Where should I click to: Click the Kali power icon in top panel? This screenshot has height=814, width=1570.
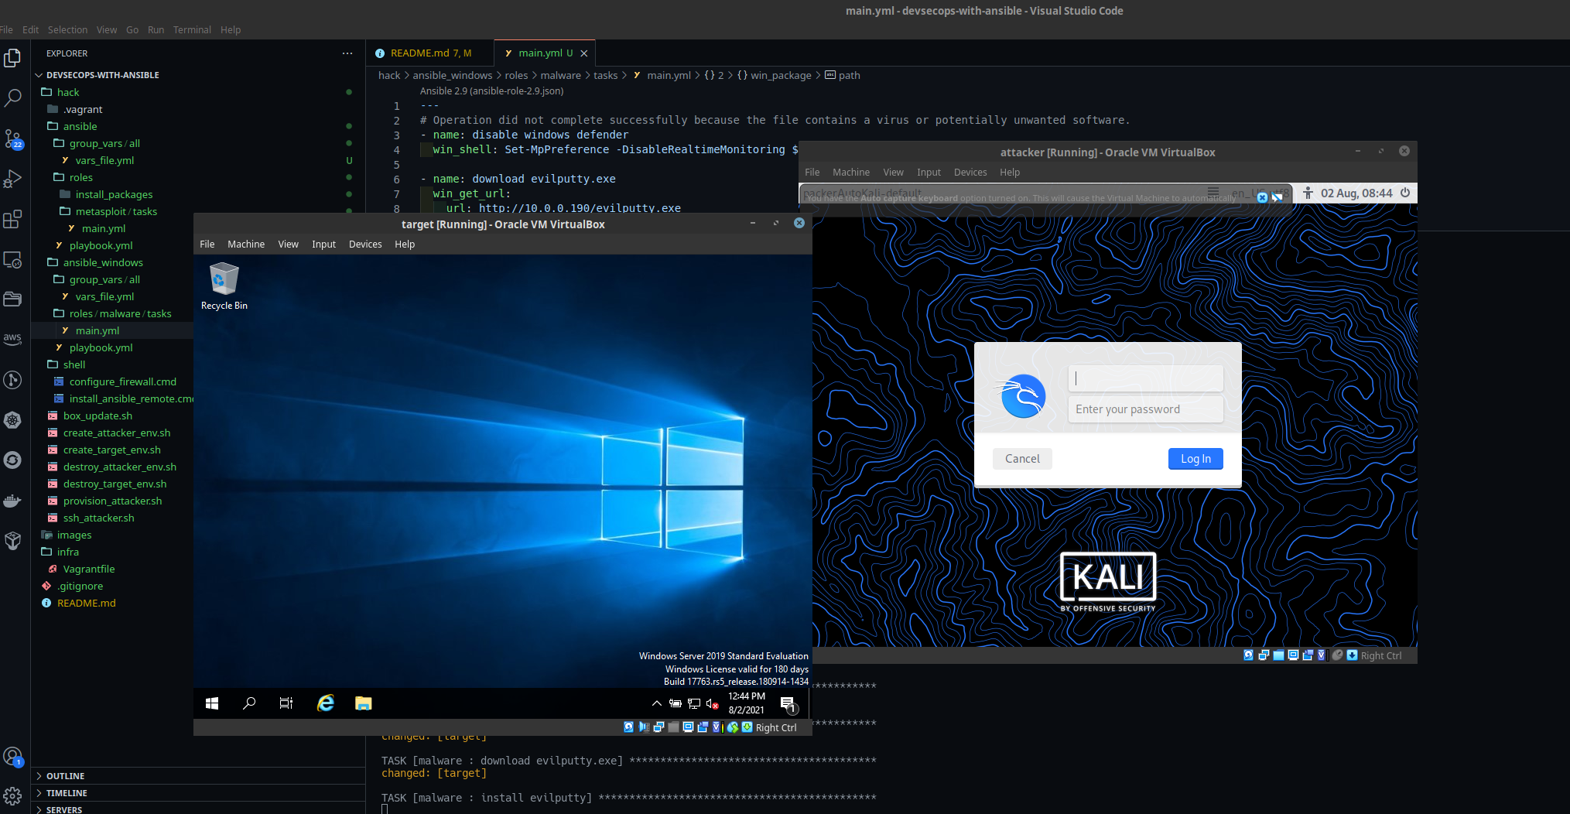click(x=1405, y=193)
